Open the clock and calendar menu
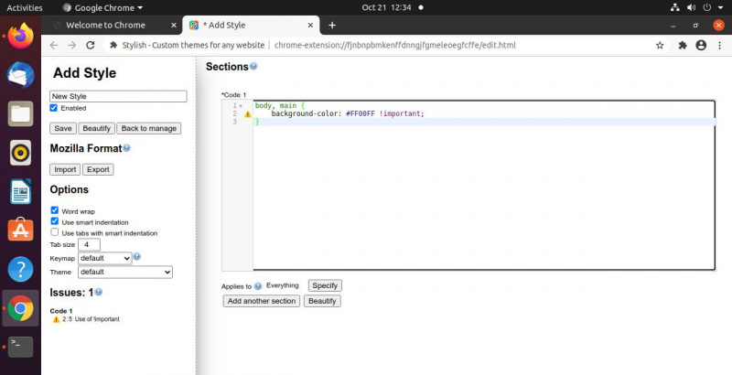The height and width of the screenshot is (375, 732). click(386, 7)
